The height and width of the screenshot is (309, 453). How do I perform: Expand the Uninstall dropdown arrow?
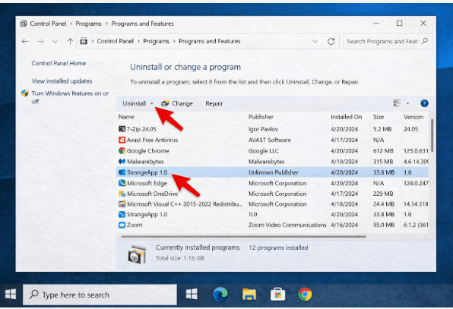(152, 103)
